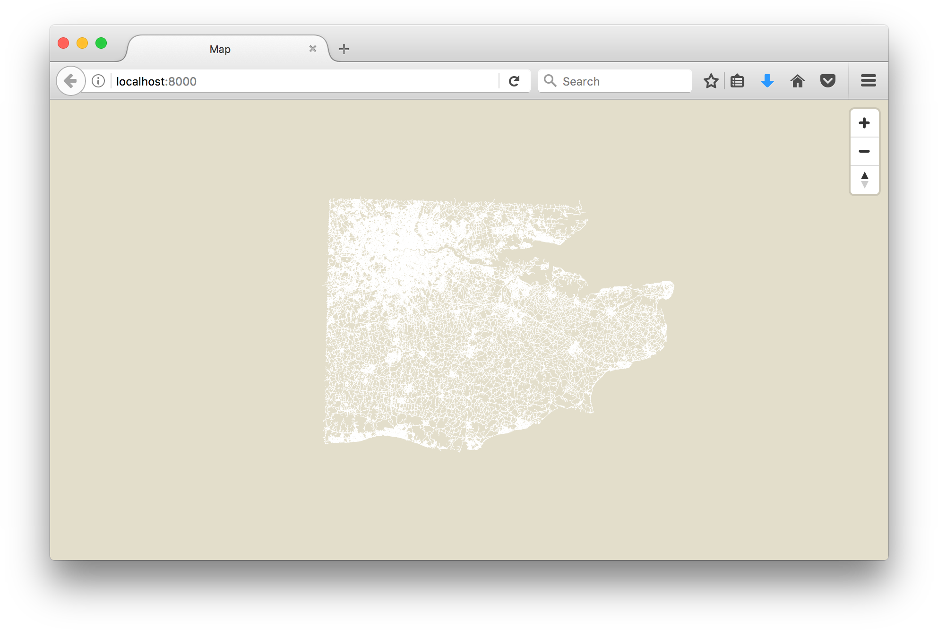Image resolution: width=938 pixels, height=630 pixels.
Task: Click the magnifier icon in the search field
Action: click(x=551, y=81)
